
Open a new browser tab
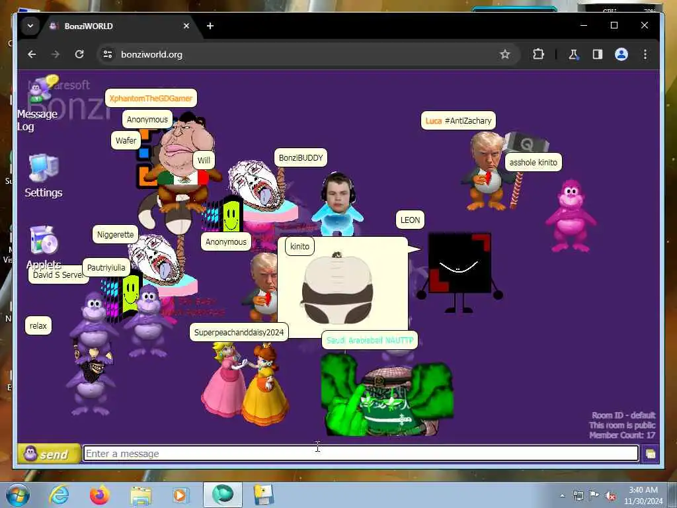[x=210, y=26]
